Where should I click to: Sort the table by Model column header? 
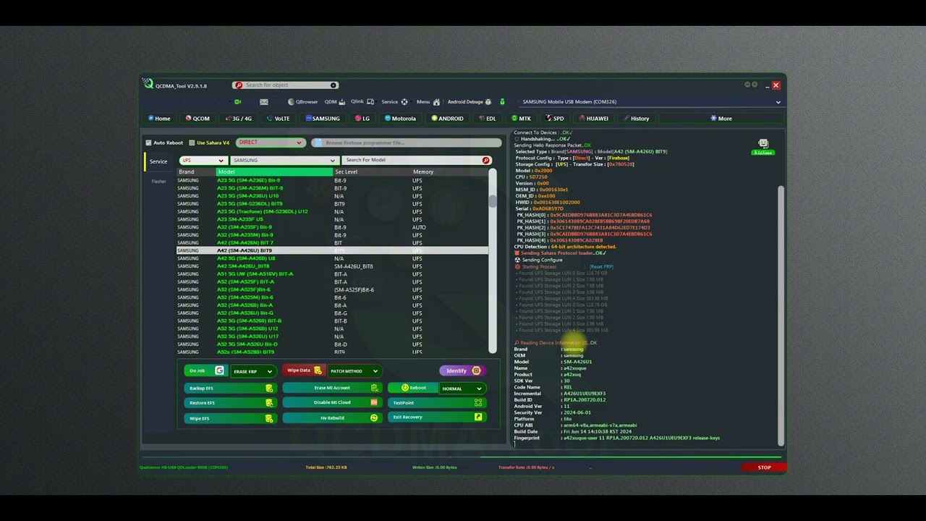pos(274,172)
